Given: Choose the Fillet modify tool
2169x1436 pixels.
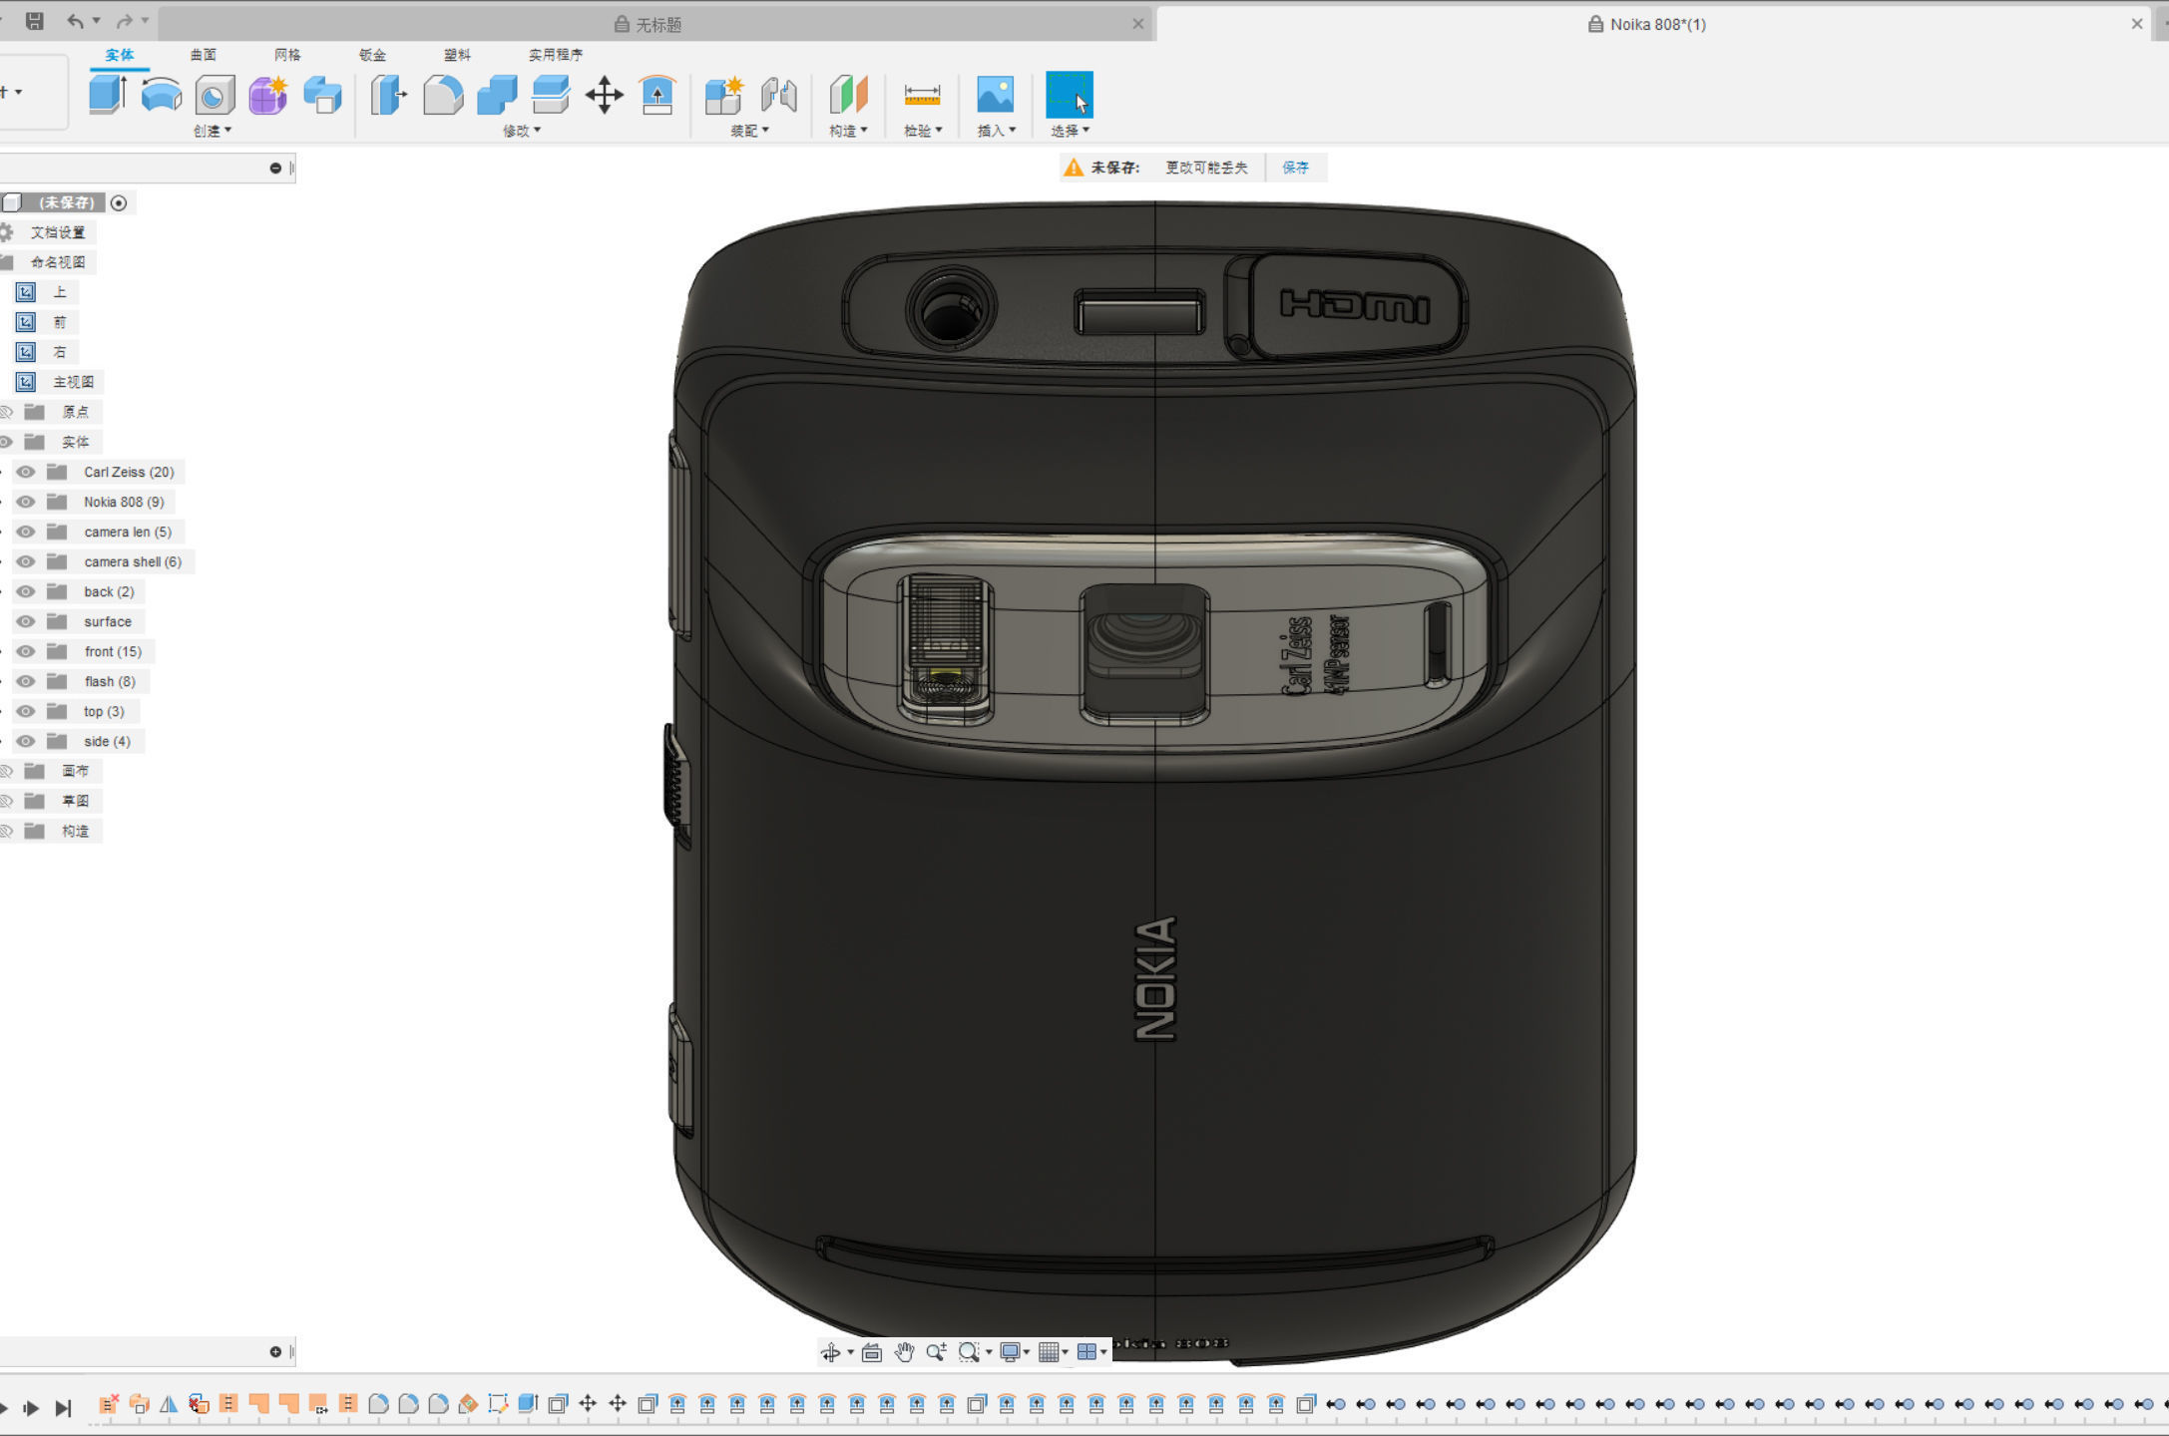Looking at the screenshot, I should point(443,96).
